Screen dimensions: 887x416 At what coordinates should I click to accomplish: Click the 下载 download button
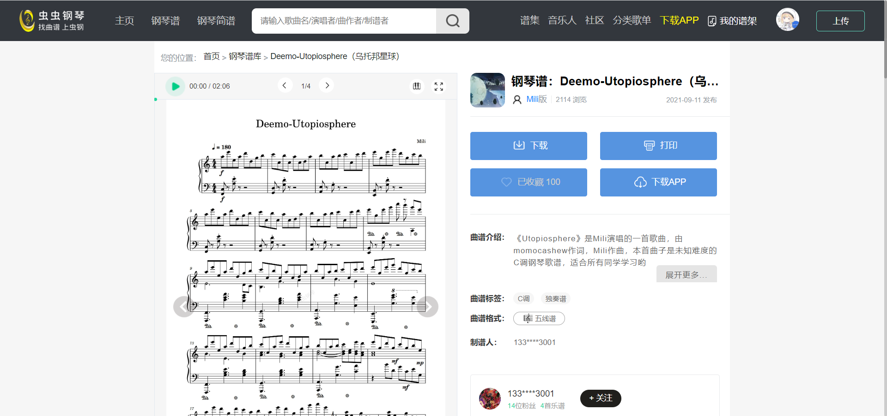(x=529, y=146)
